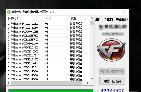The width and height of the screenshot is (141, 92).
Task: Select row C:\Windows\WECHATPLA...
Action: pyautogui.click(x=48, y=67)
